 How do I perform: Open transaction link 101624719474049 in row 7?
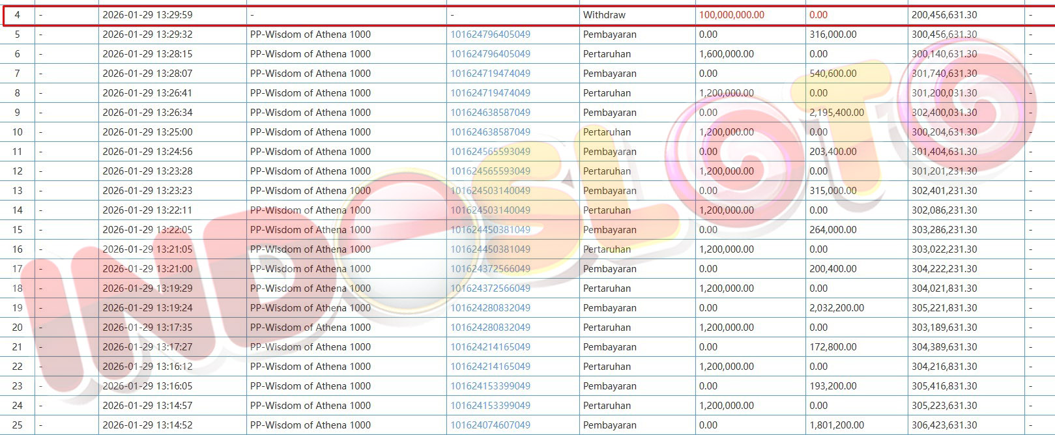490,74
